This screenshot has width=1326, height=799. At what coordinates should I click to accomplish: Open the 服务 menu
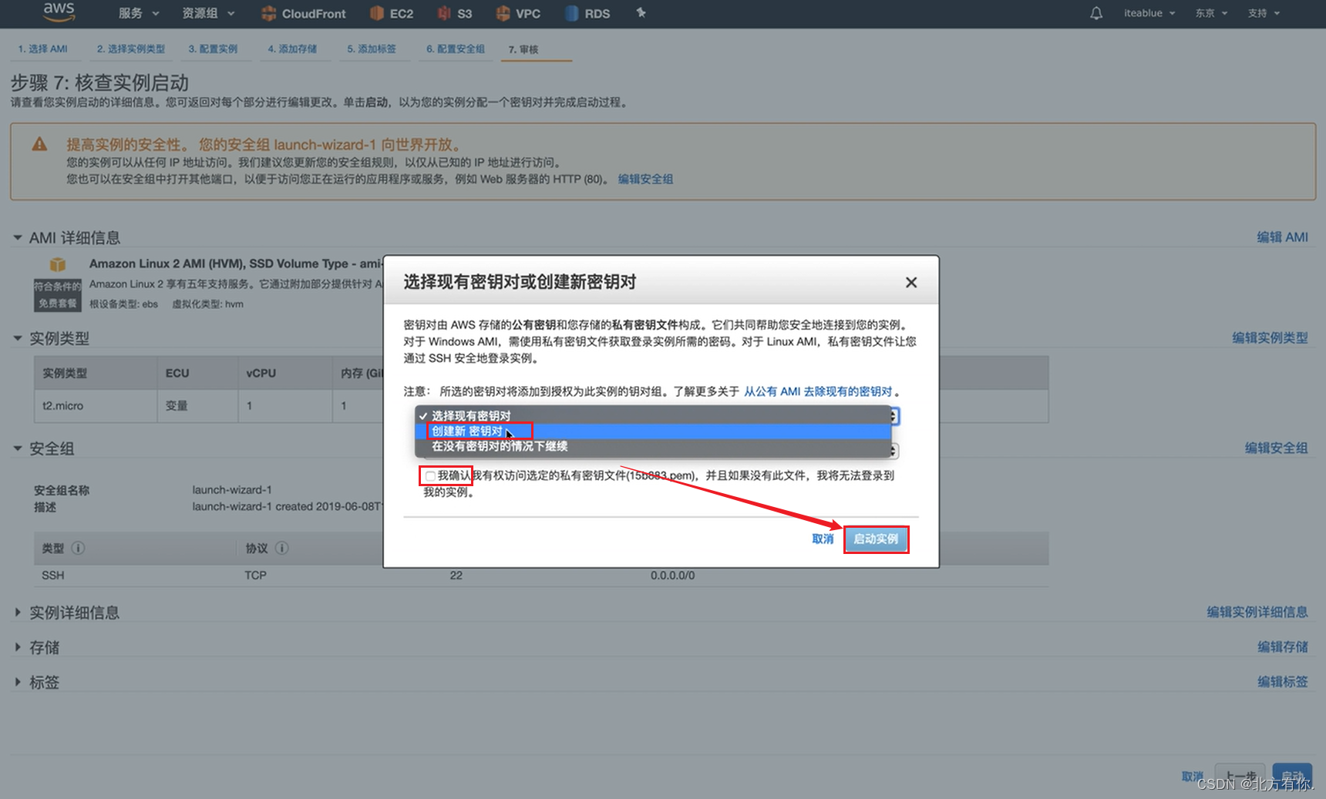click(x=137, y=13)
